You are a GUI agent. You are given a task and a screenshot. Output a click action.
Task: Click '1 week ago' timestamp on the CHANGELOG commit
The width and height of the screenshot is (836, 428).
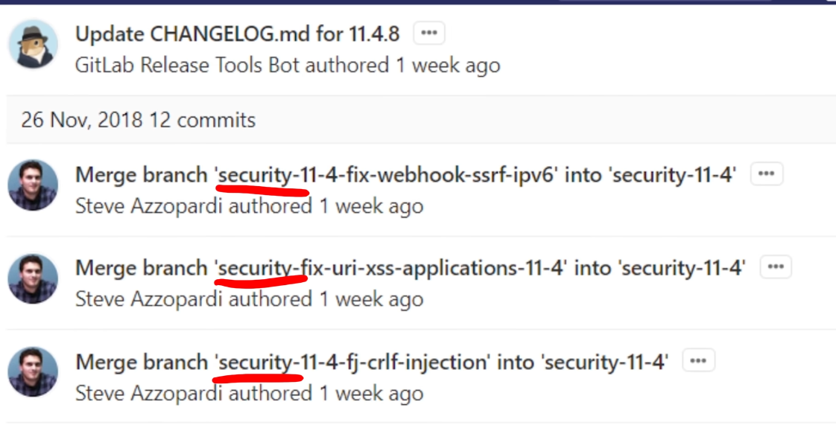pyautogui.click(x=448, y=66)
